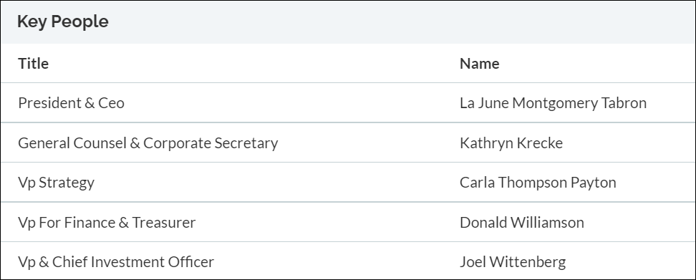Click the name Donald Williamson
This screenshot has height=280, width=696.
pos(522,222)
